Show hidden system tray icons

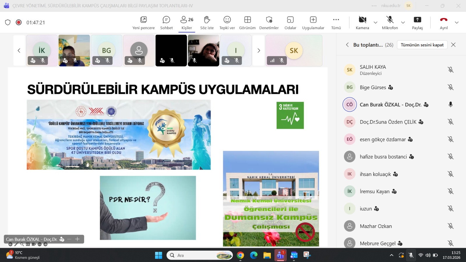coord(392,256)
